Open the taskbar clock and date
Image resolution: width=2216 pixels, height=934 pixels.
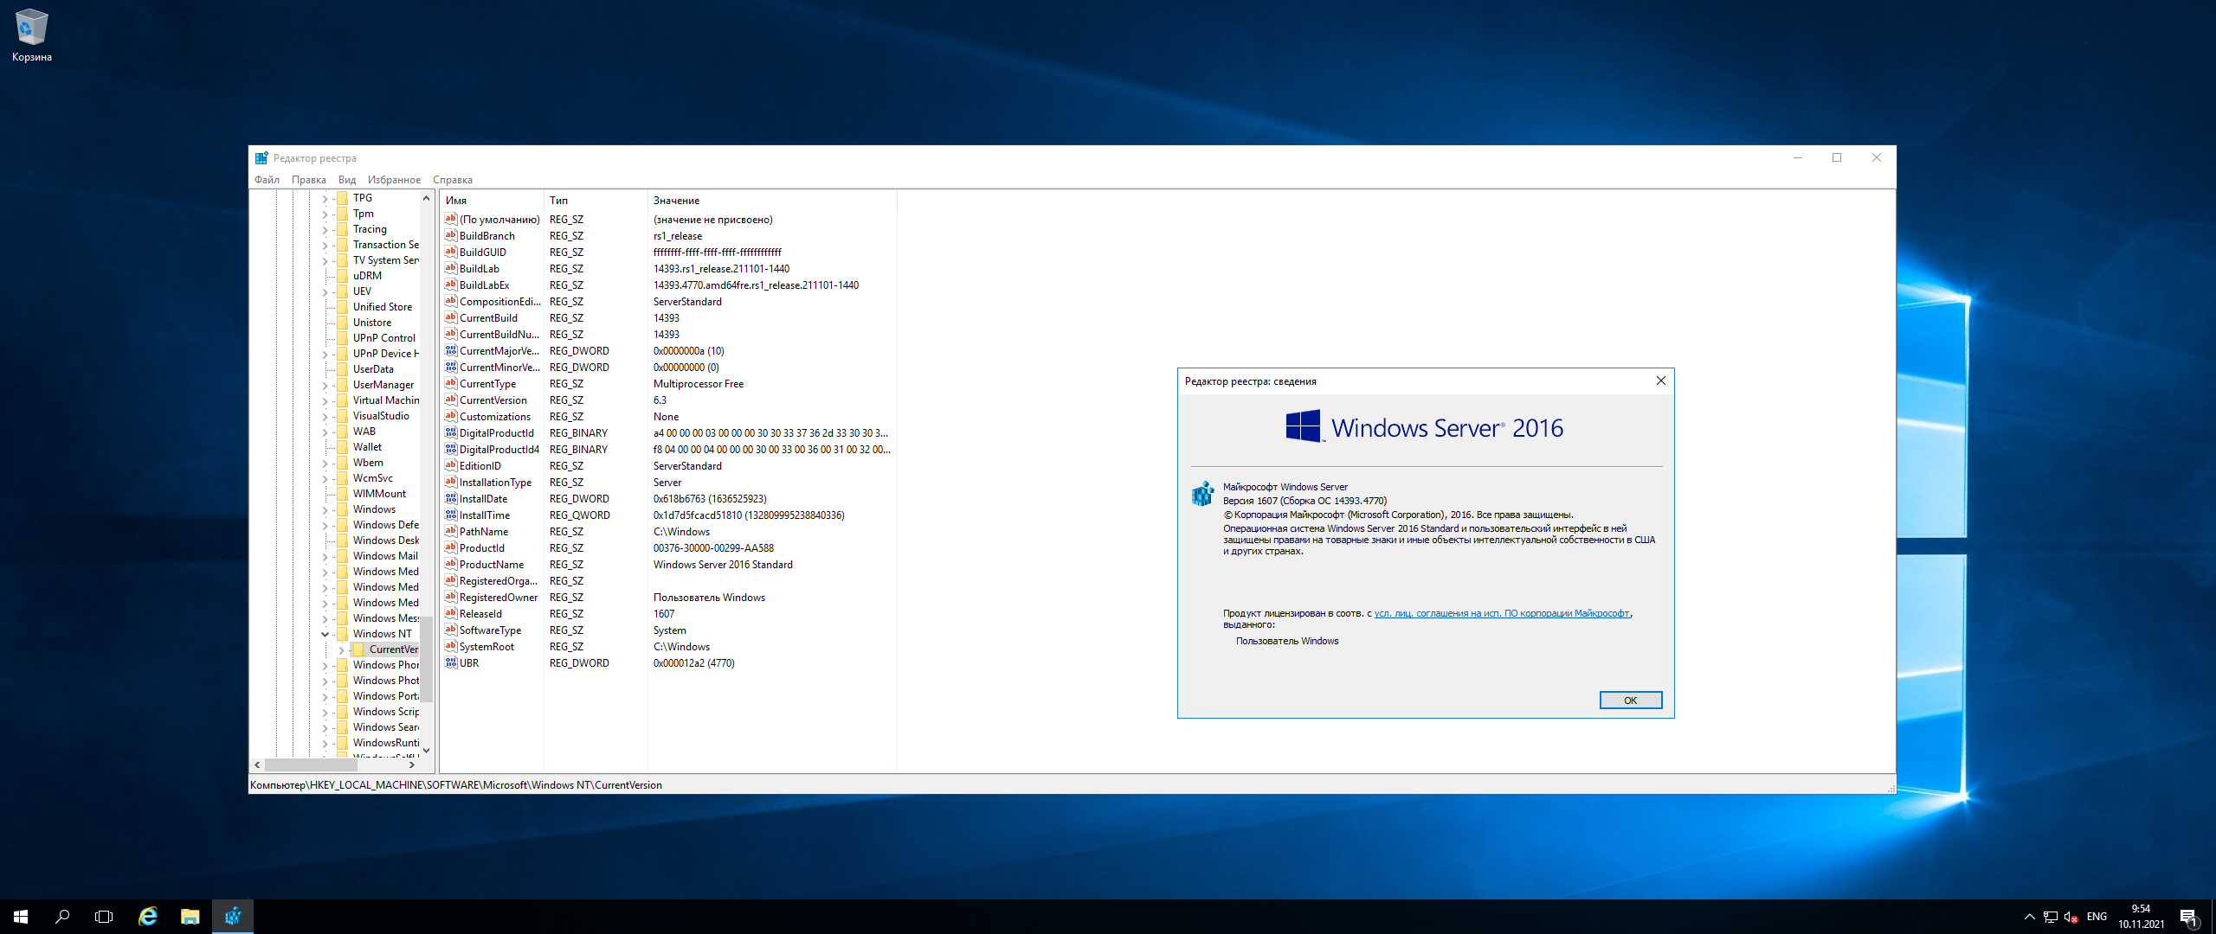[x=2141, y=917]
